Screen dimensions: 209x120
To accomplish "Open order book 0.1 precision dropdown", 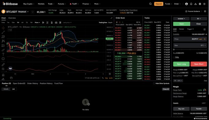I will point(138,22).
